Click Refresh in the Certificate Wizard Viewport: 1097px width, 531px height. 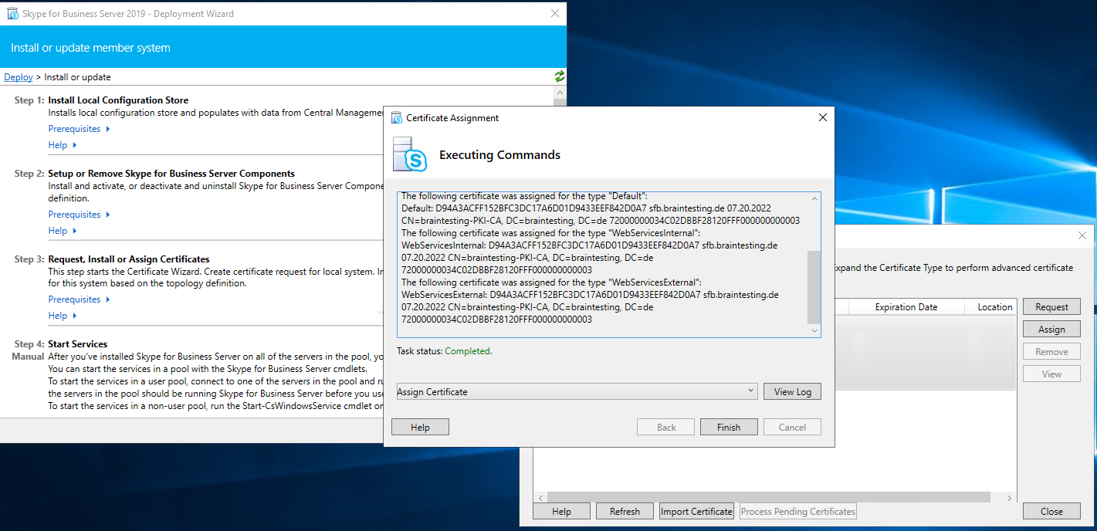click(x=625, y=511)
